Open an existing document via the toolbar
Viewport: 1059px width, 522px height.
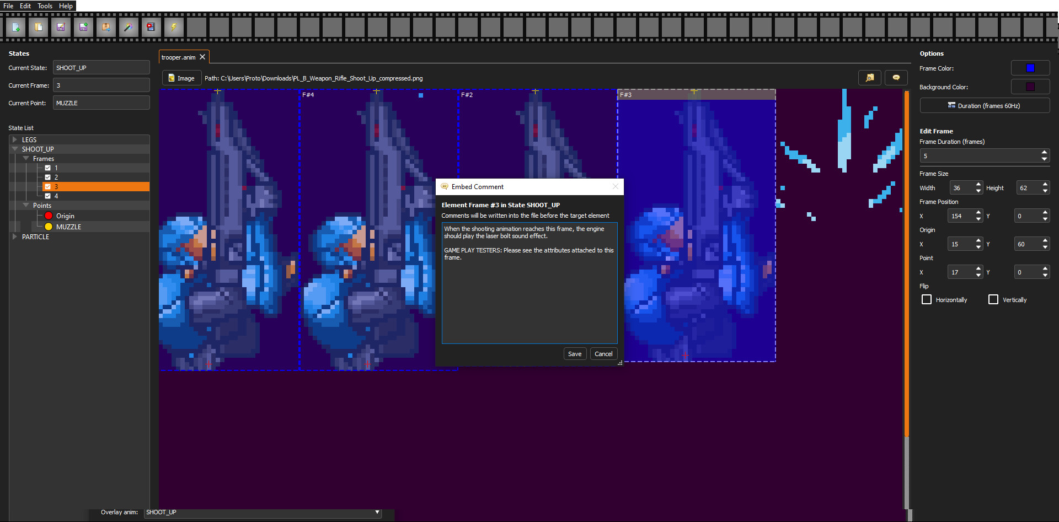click(39, 26)
